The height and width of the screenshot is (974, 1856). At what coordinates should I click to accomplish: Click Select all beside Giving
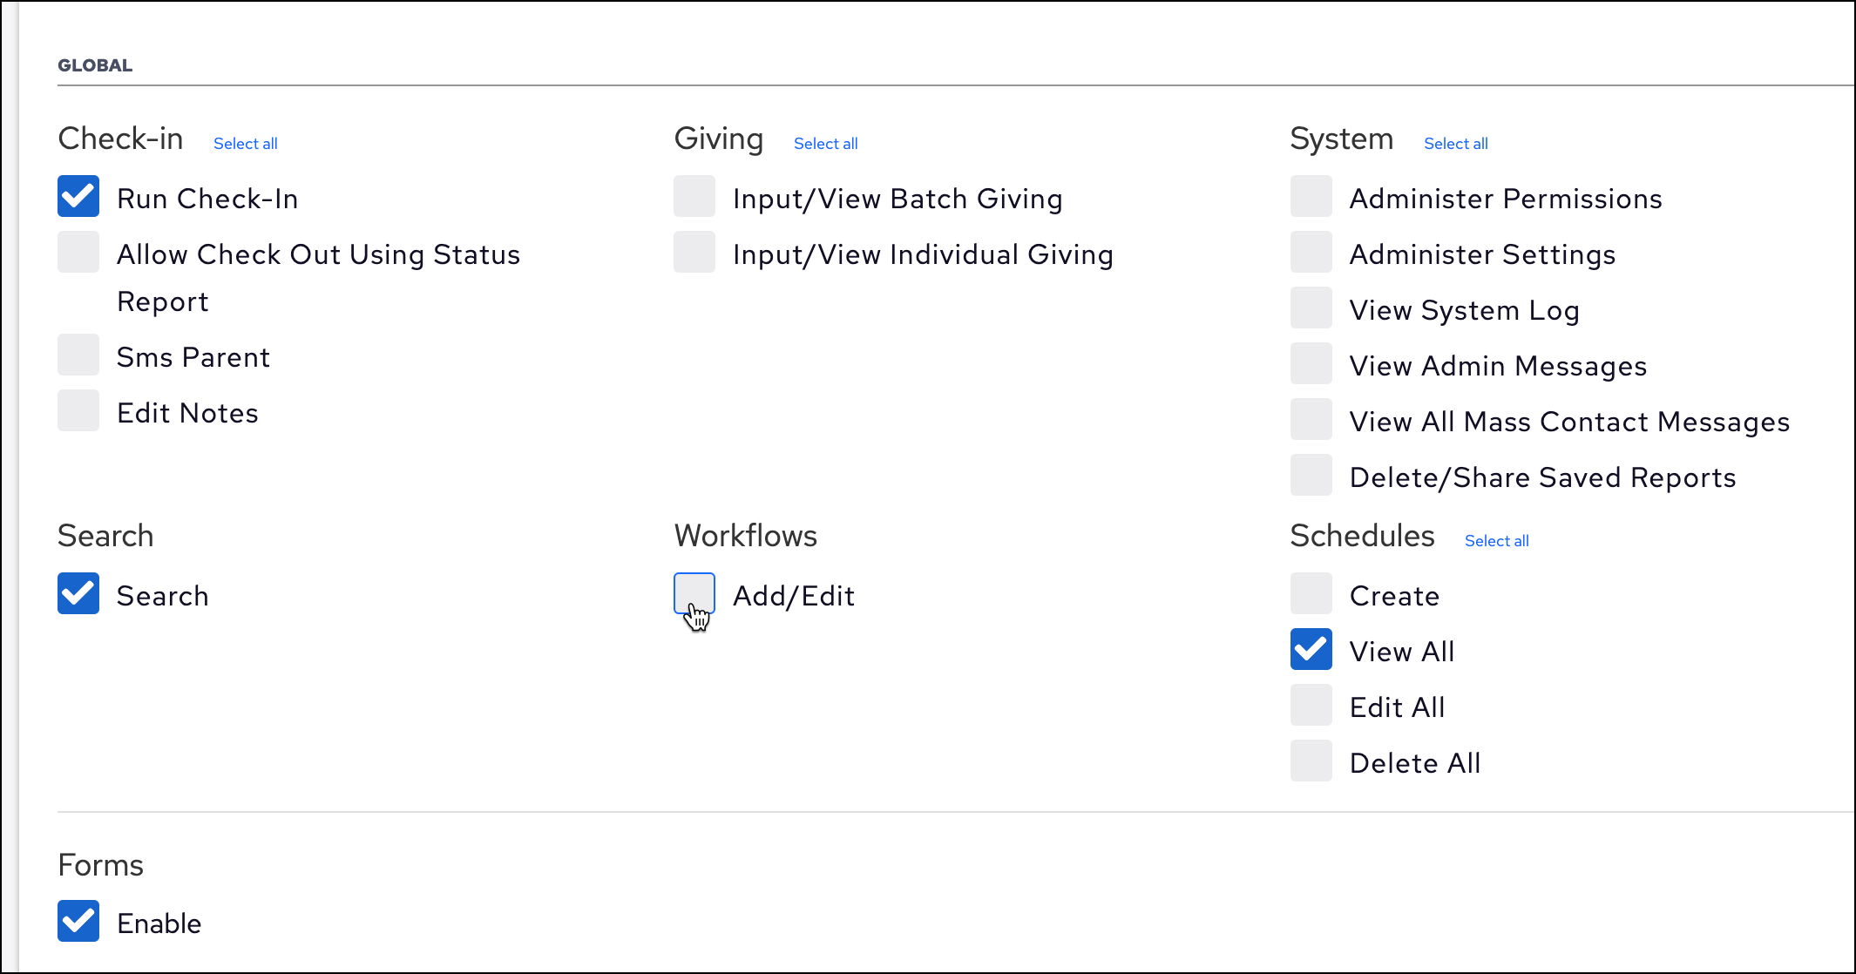pos(825,144)
